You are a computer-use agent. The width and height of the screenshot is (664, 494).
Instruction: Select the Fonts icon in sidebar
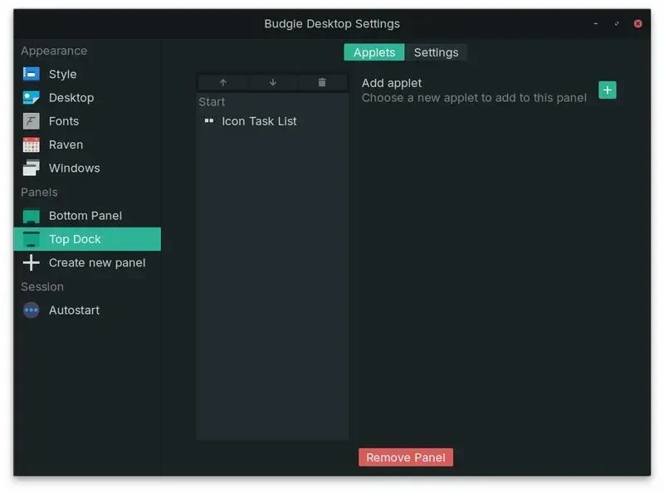(x=31, y=121)
